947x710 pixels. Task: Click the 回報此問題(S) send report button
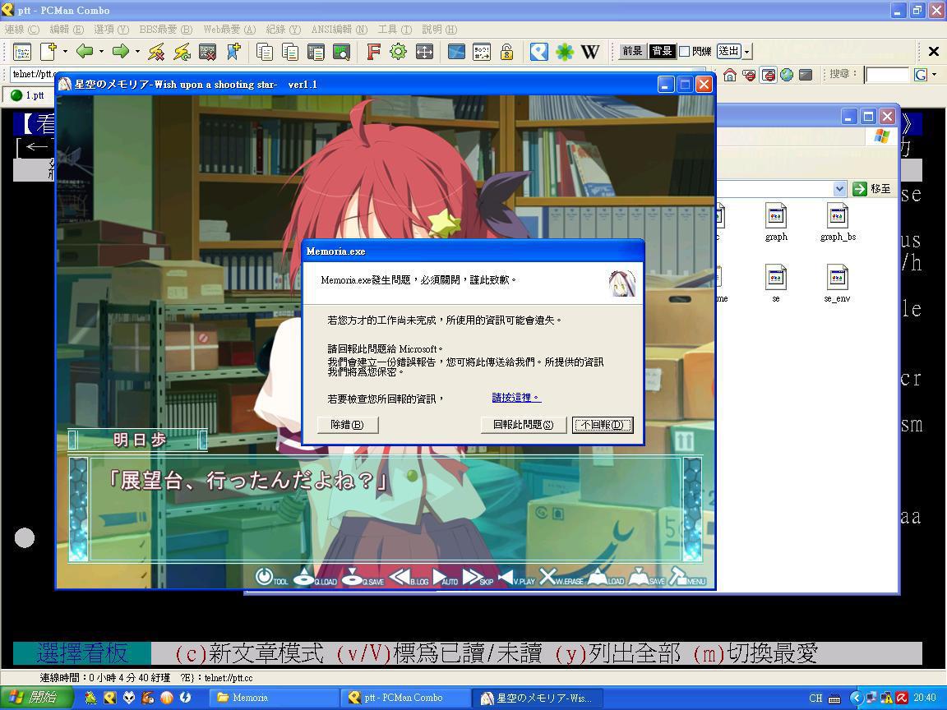(x=523, y=424)
